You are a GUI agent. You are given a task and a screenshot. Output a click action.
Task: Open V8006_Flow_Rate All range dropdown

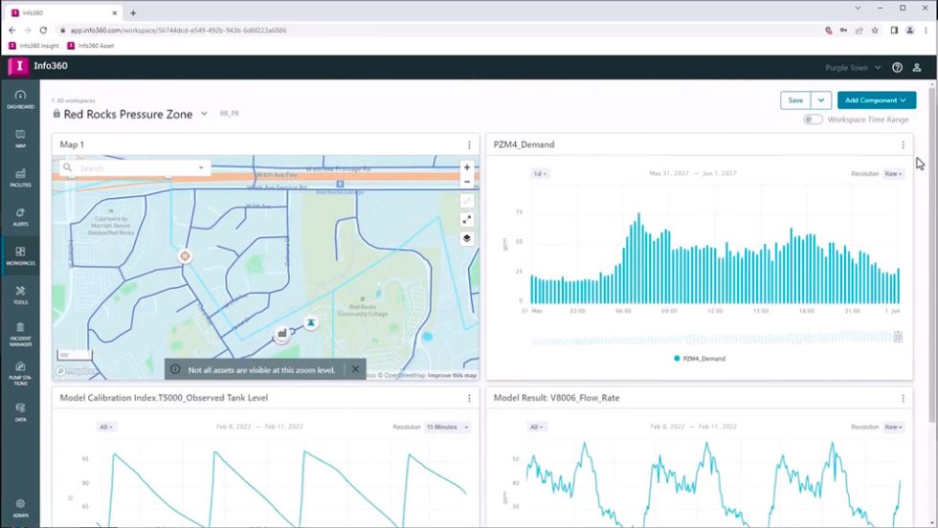536,427
